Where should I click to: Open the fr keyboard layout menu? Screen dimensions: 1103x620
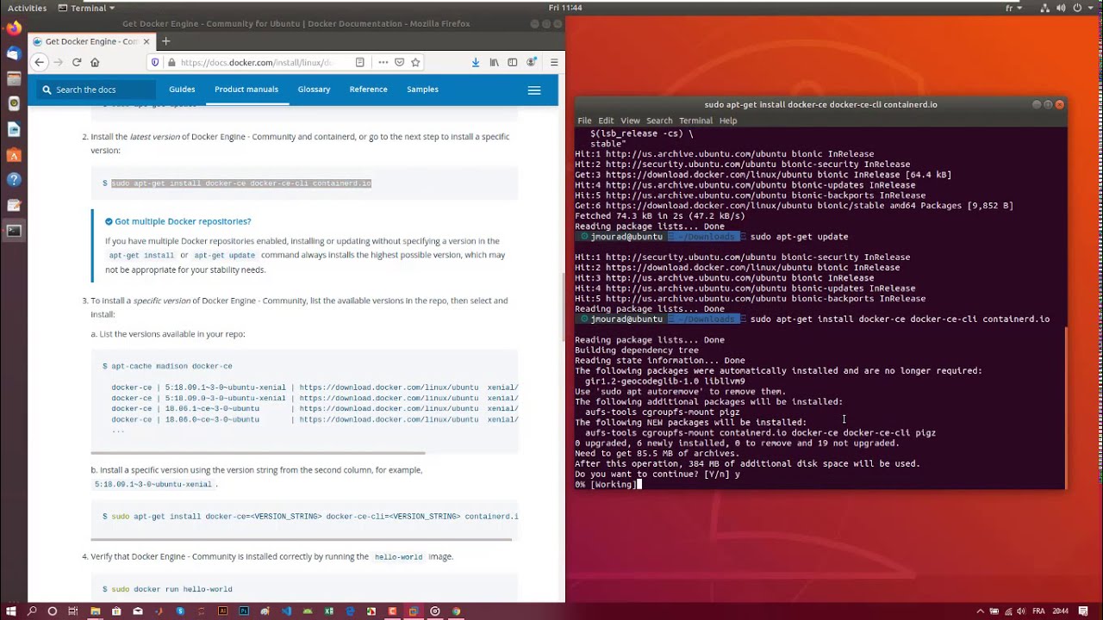1013,8
